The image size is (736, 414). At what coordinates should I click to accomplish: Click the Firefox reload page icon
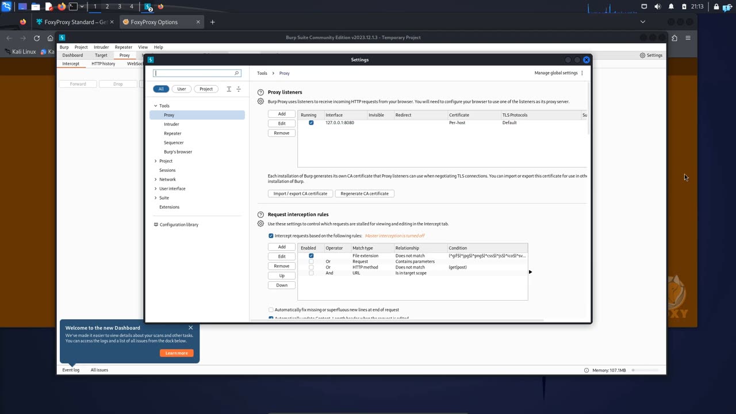coord(37,38)
